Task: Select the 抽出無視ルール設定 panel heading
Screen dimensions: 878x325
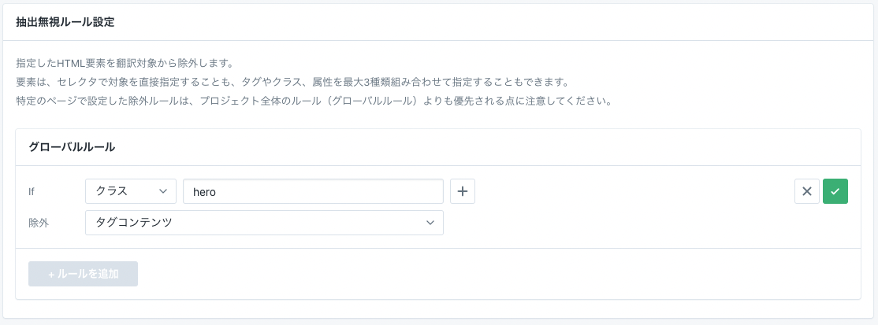Action: click(x=65, y=22)
